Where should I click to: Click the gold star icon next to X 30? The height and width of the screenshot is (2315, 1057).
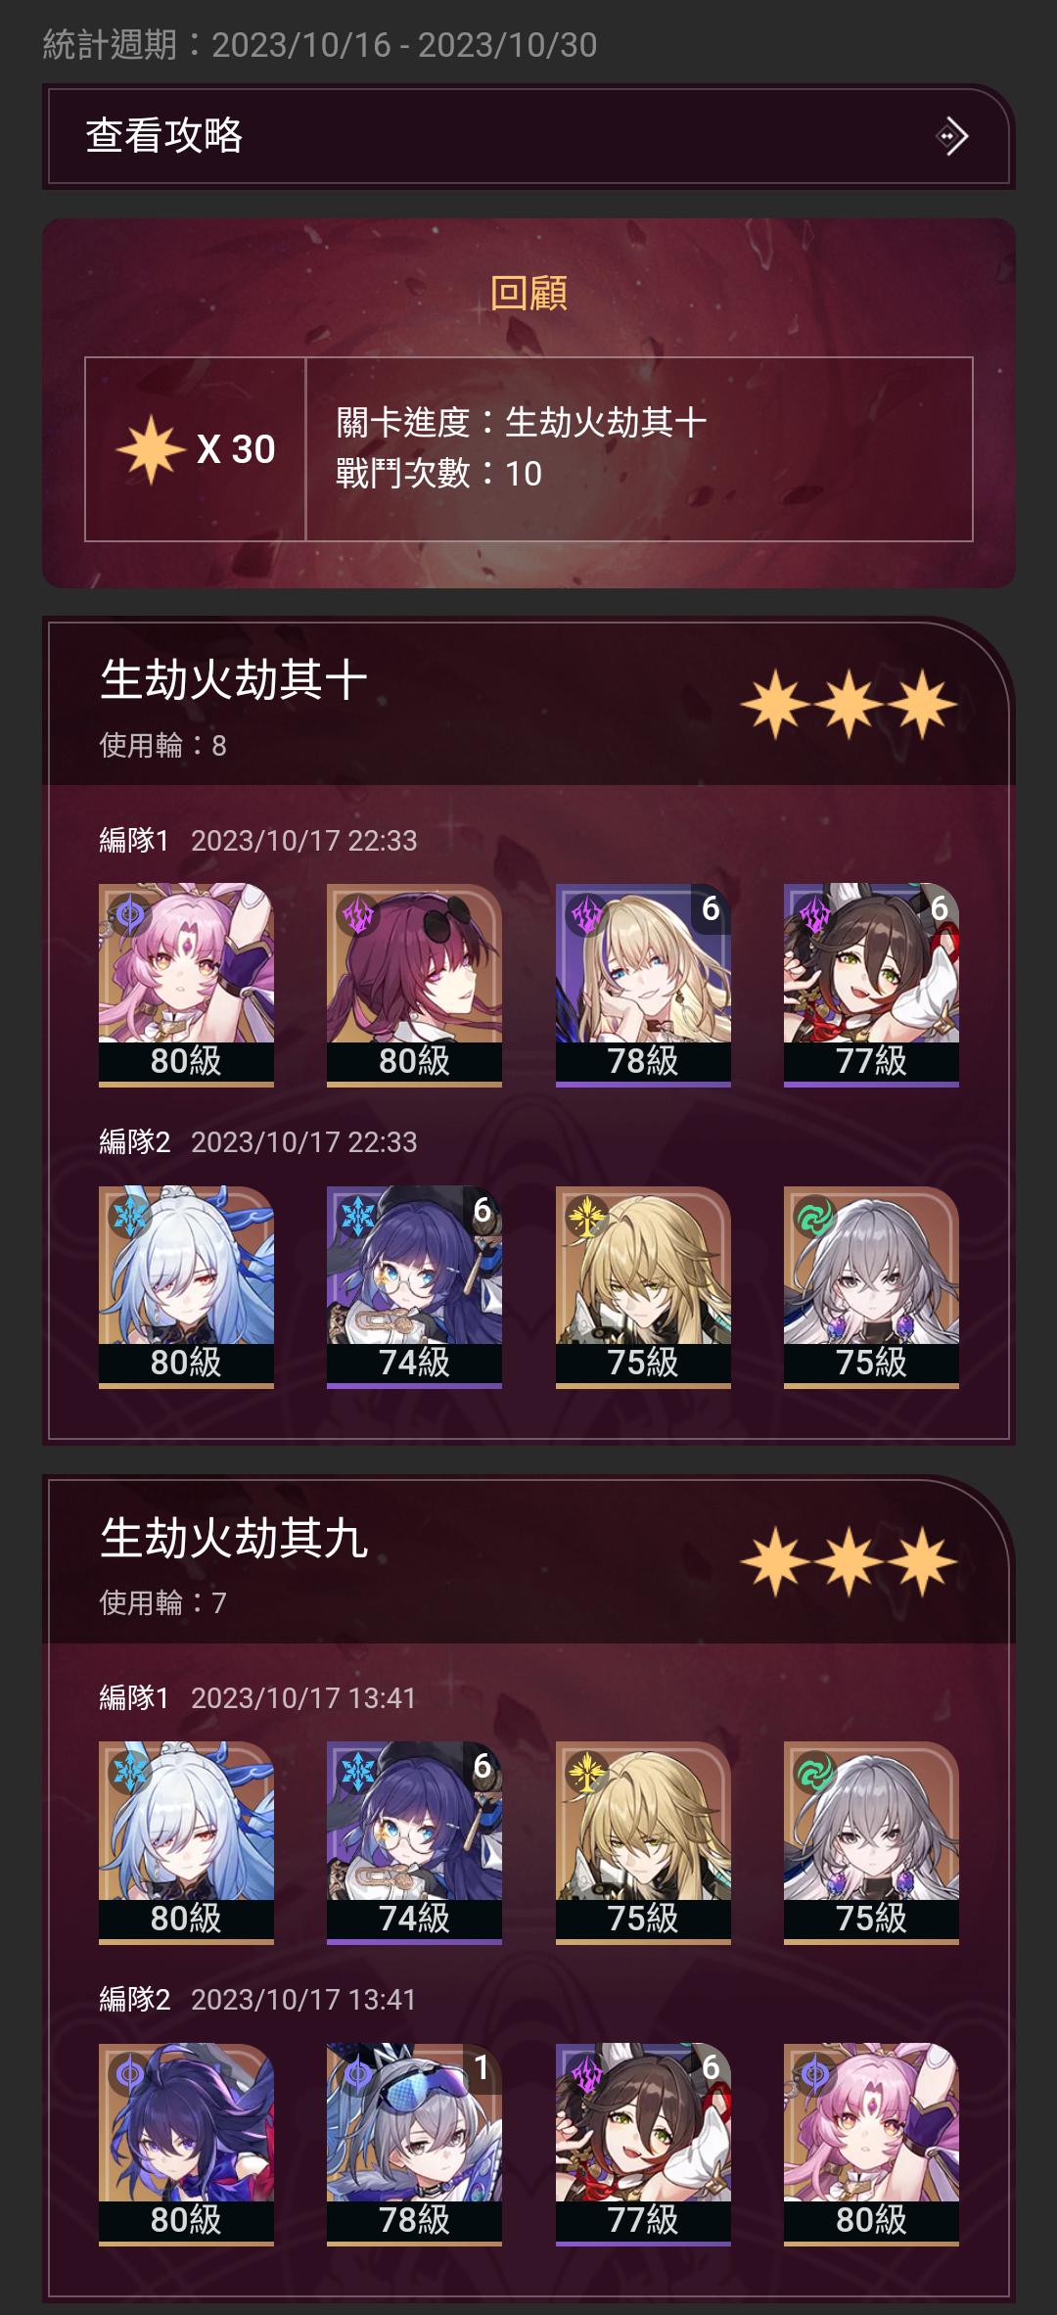click(x=150, y=449)
